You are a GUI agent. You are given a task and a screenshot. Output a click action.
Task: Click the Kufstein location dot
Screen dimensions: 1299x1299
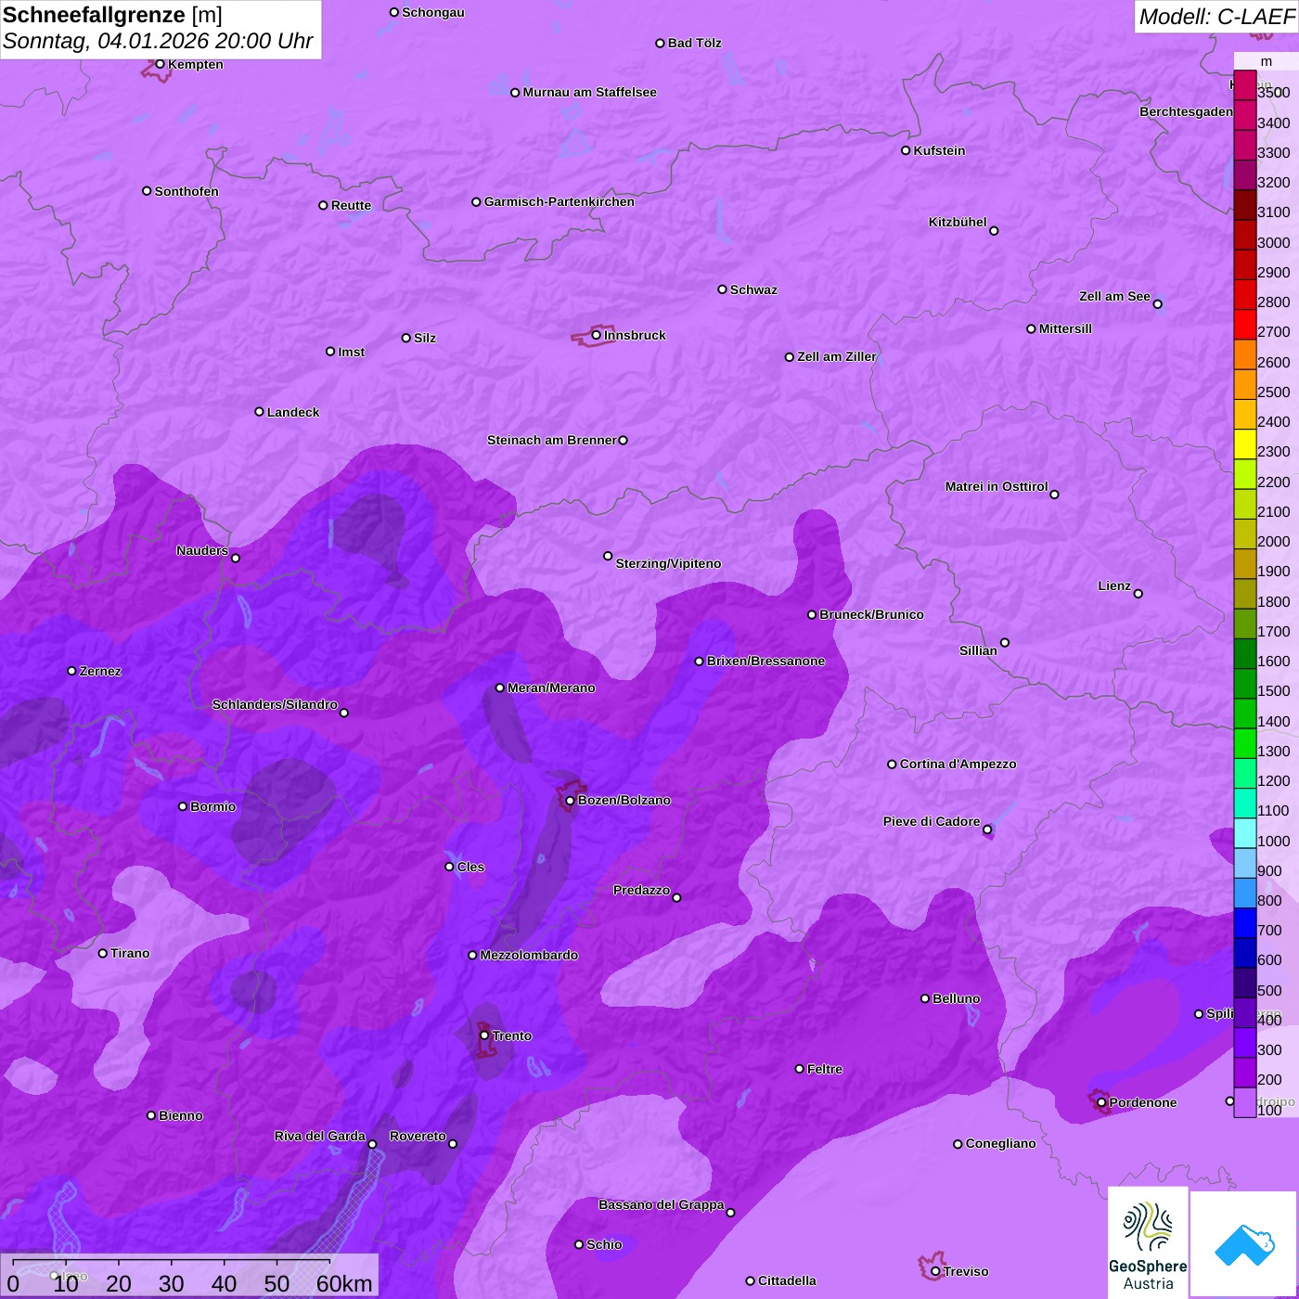pos(906,150)
